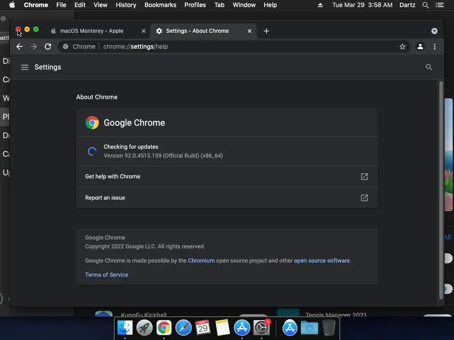Screen dimensions: 454x340
Task: Click the address bar showing chrome://settings/help
Action: (235, 46)
